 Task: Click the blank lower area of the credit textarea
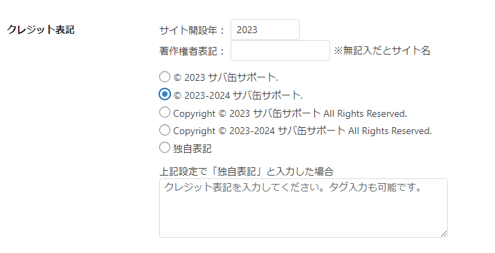[303, 217]
